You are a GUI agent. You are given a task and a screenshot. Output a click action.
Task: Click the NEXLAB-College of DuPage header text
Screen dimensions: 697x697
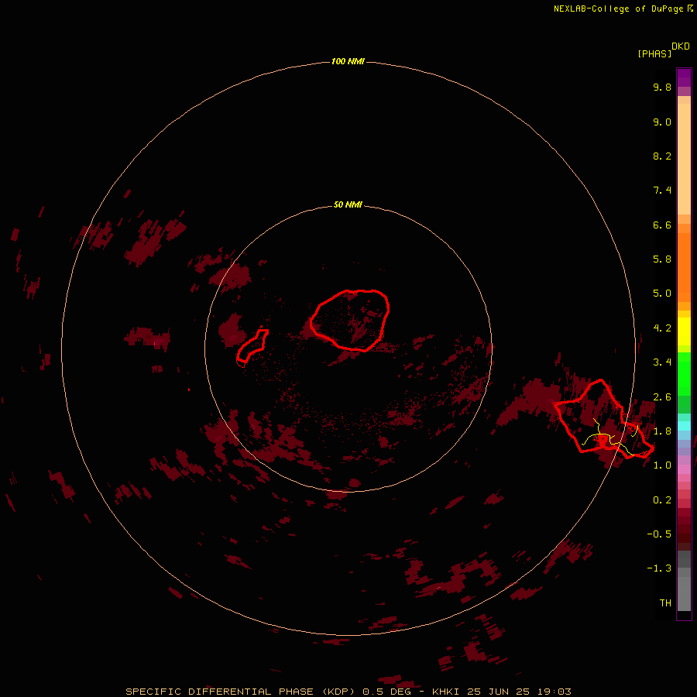coord(623,9)
